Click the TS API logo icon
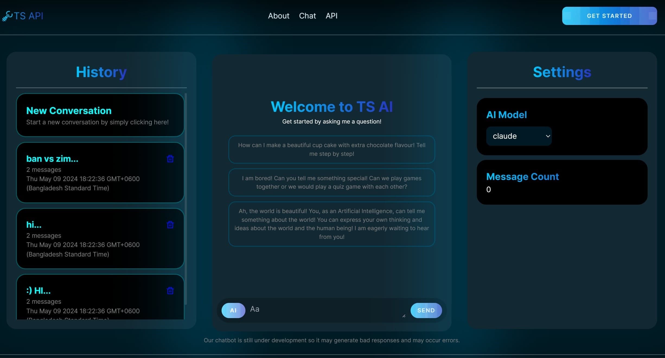The height and width of the screenshot is (358, 665). pyautogui.click(x=7, y=16)
